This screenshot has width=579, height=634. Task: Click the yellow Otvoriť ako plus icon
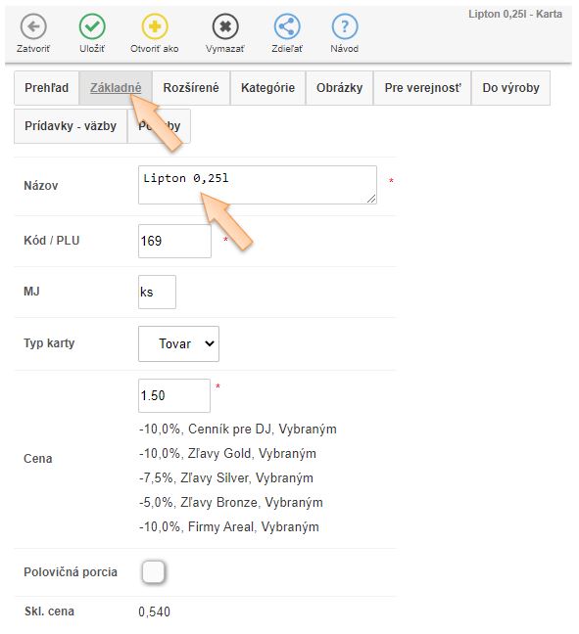click(155, 26)
